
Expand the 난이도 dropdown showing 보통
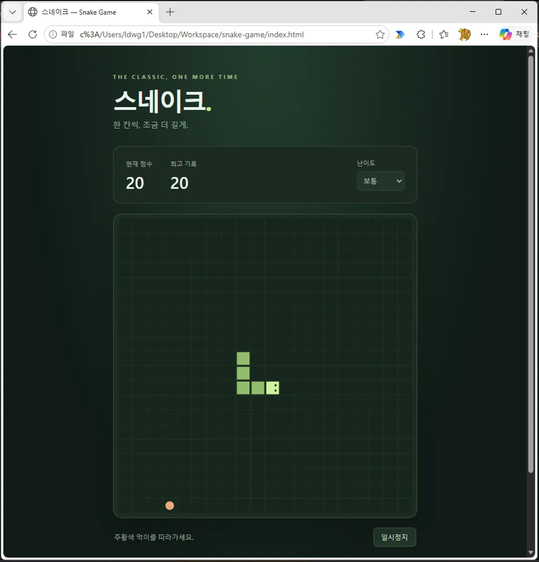381,181
